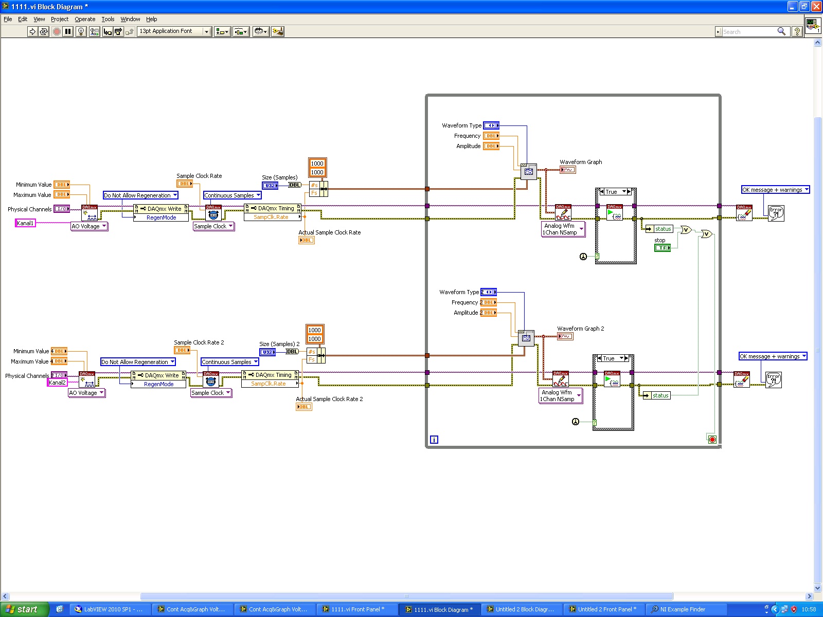Select the Size (Samples) 2 label text
Image resolution: width=823 pixels, height=617 pixels.
279,344
